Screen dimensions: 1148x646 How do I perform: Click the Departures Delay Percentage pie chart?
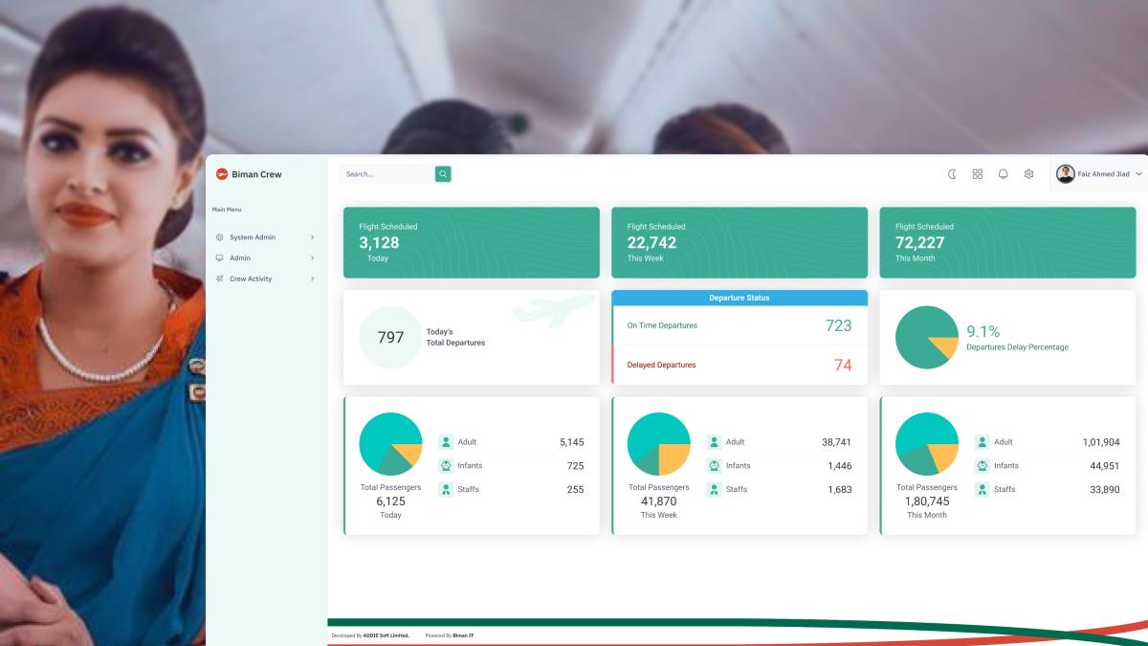[926, 338]
